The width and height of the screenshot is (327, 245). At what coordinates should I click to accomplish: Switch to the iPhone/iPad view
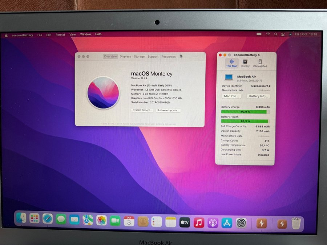(x=260, y=63)
